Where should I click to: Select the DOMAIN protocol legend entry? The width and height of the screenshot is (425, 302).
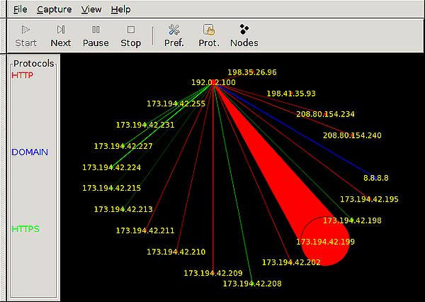[30, 152]
